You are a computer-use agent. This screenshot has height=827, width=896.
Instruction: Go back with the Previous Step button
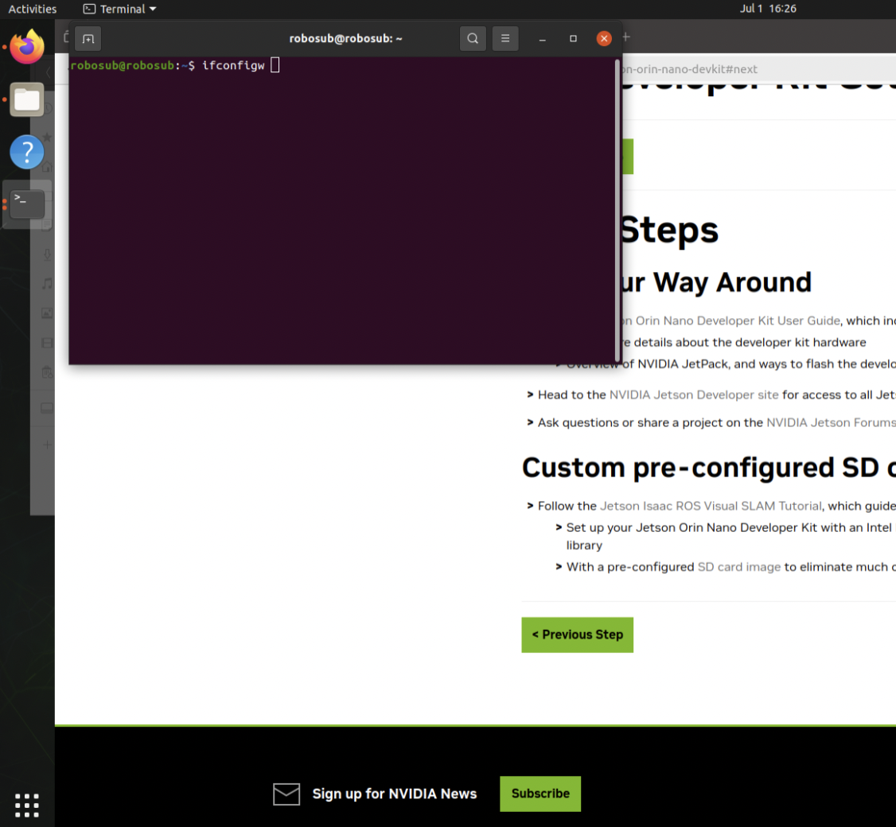577,635
